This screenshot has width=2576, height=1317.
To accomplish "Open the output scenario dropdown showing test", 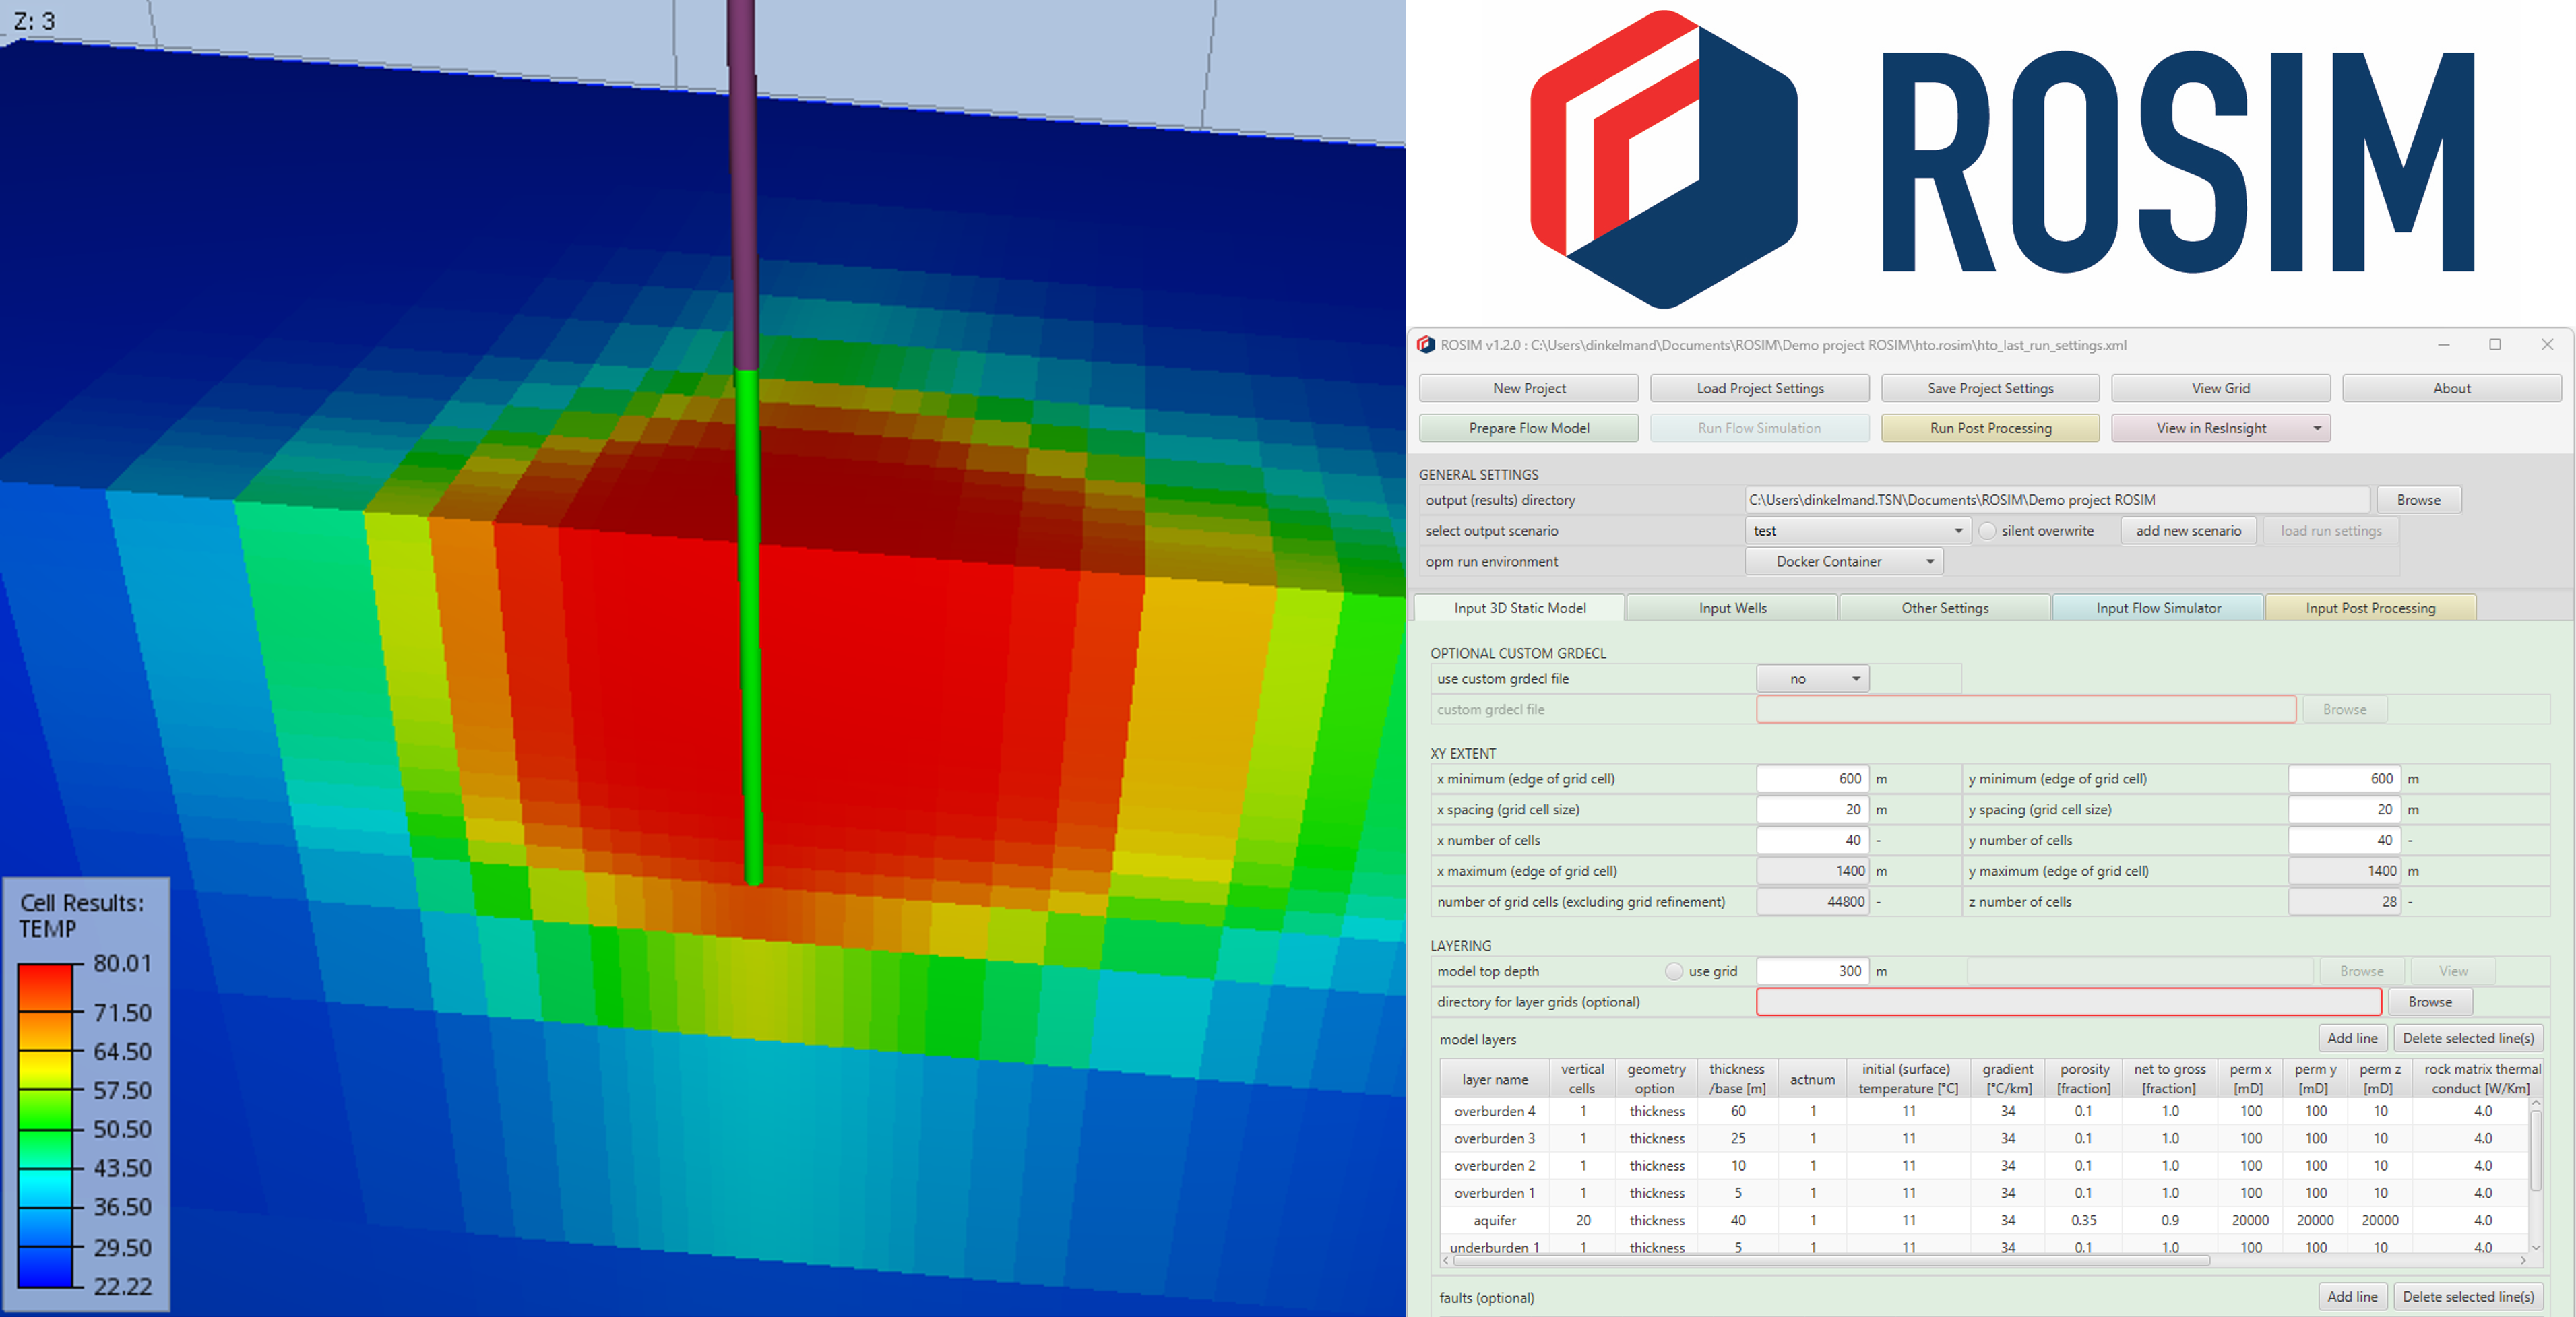I will [1857, 531].
